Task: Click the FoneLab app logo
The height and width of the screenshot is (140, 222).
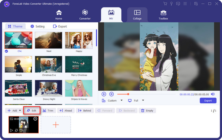Action: pos(6,4)
